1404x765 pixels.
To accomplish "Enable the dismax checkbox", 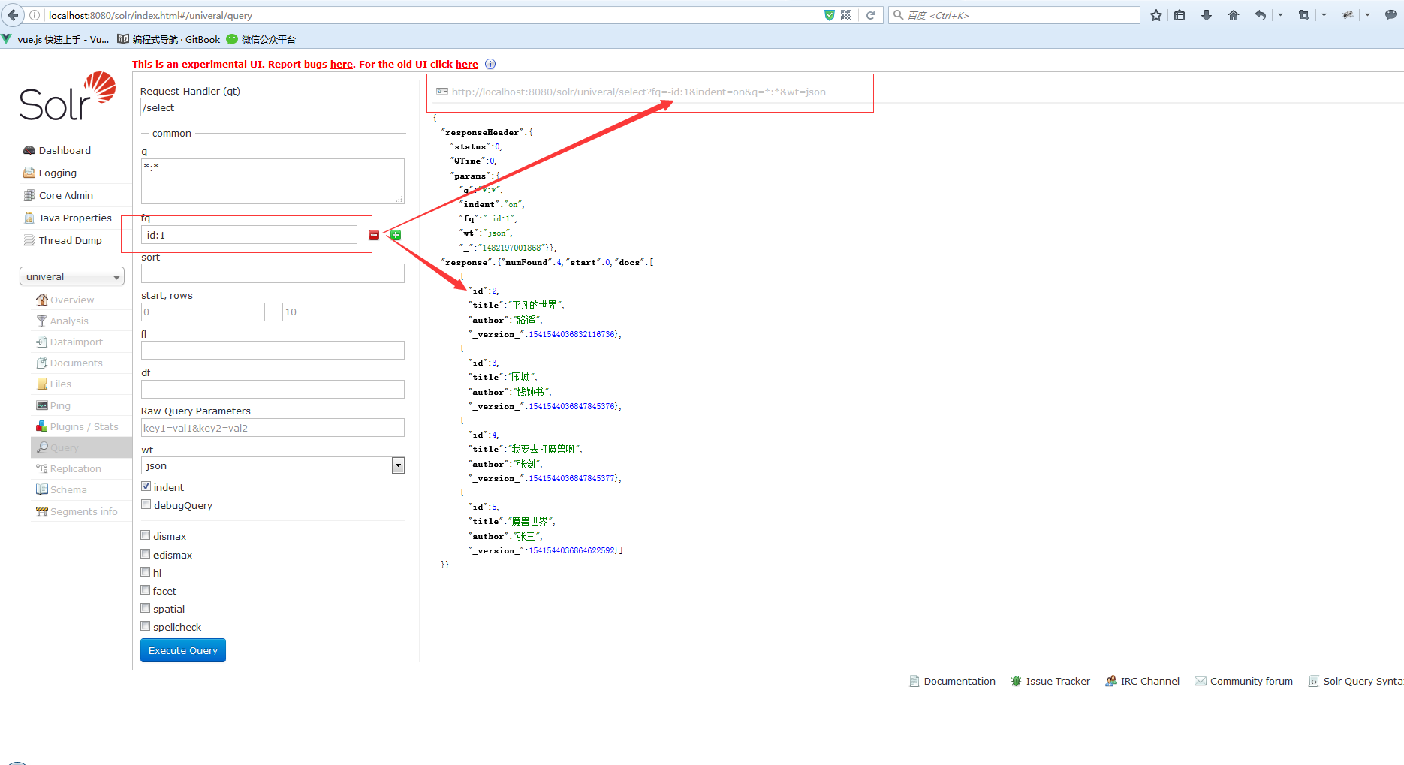I will tap(146, 535).
